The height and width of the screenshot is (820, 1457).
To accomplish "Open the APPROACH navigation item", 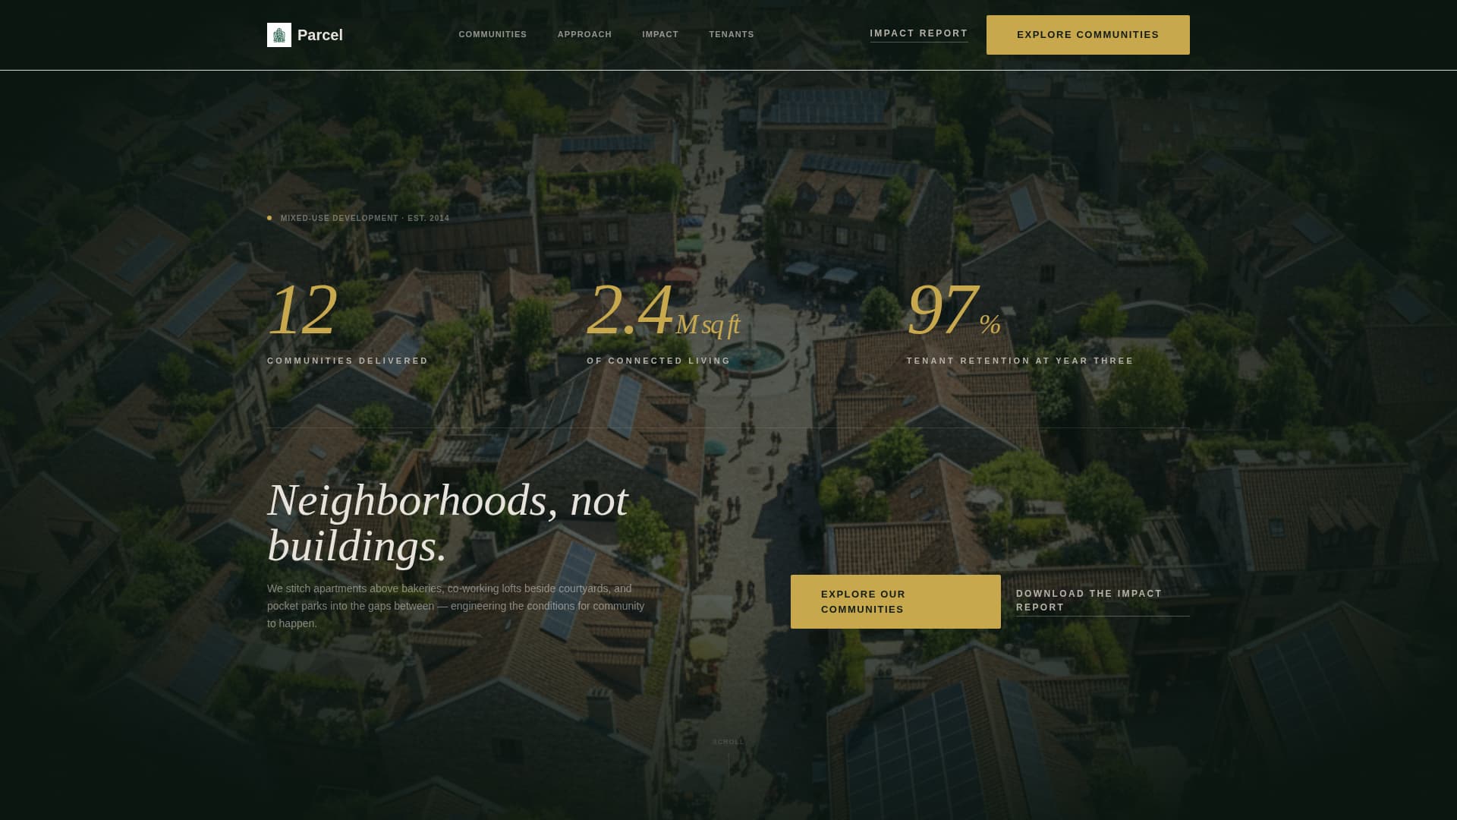I will click(x=584, y=34).
